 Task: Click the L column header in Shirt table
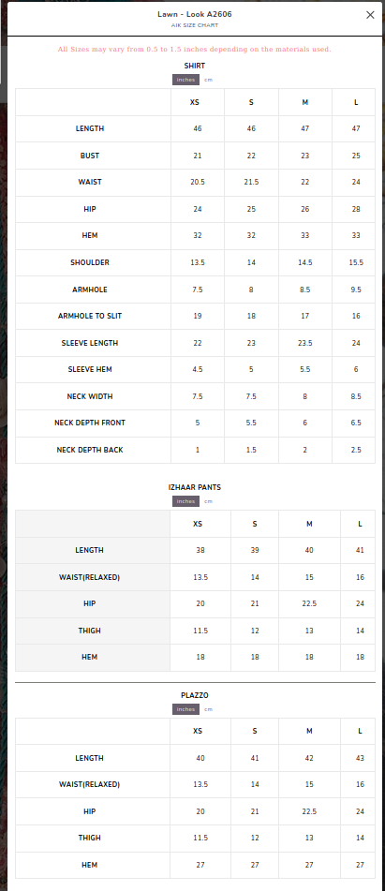356,102
